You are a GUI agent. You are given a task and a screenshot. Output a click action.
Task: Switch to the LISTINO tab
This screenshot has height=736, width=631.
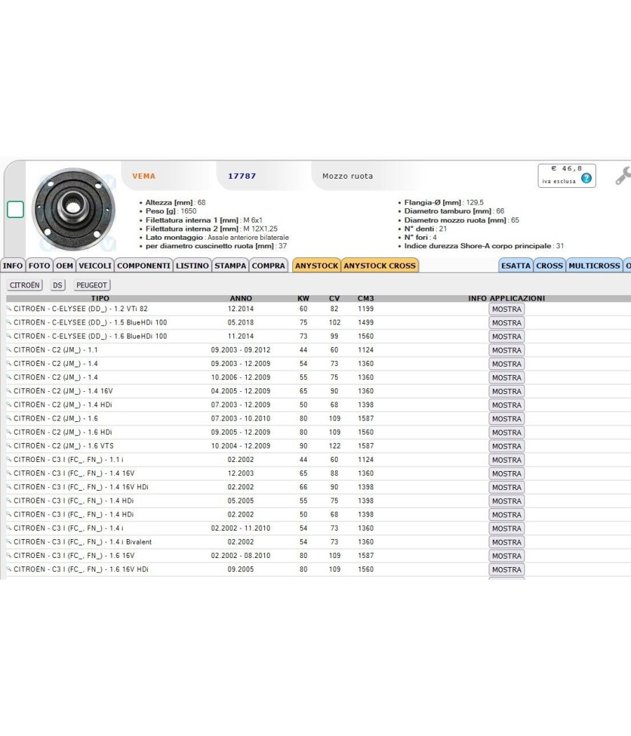pyautogui.click(x=192, y=266)
